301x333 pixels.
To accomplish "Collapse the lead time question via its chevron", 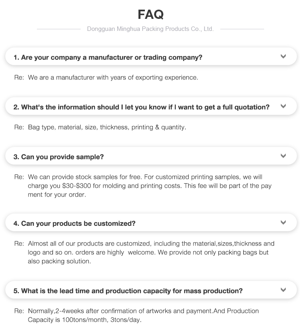I will point(283,290).
